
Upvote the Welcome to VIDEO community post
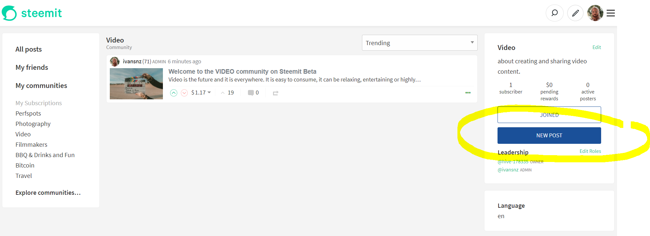click(174, 93)
